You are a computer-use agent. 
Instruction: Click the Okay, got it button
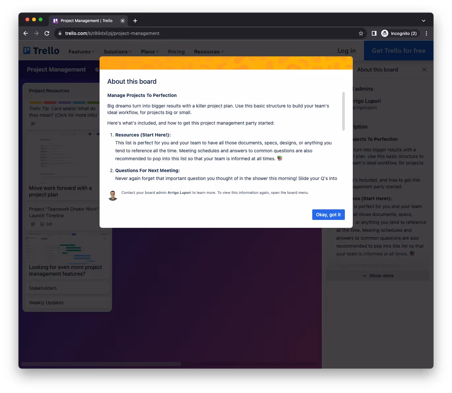click(x=328, y=215)
